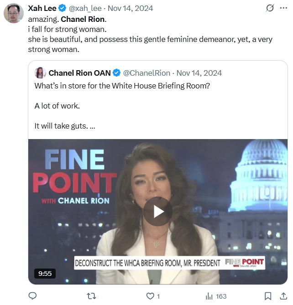
Task: Open the @xah_lee handle link
Action: point(86,8)
